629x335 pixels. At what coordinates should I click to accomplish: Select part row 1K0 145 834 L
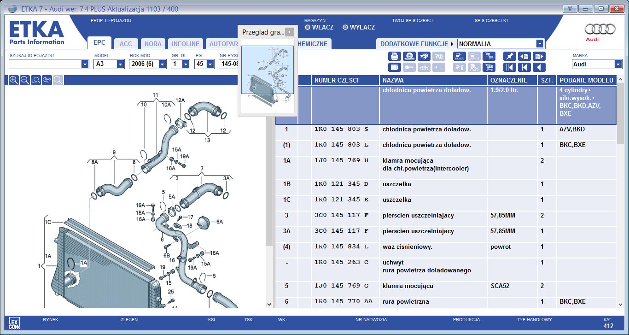(446, 250)
